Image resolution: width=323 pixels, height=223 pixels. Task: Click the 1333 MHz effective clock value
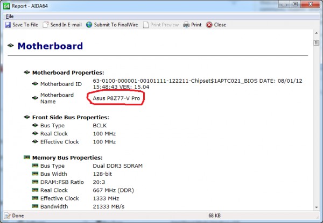point(106,198)
